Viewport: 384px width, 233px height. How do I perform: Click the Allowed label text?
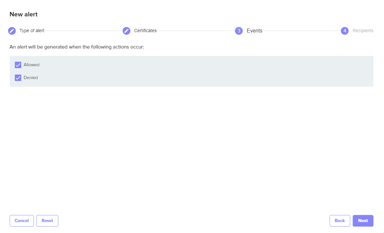32,65
